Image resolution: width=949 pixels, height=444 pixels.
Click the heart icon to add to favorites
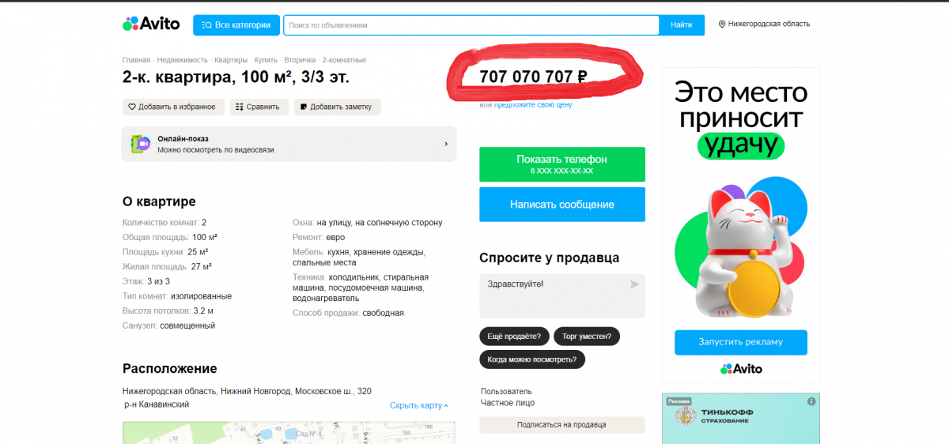[132, 107]
